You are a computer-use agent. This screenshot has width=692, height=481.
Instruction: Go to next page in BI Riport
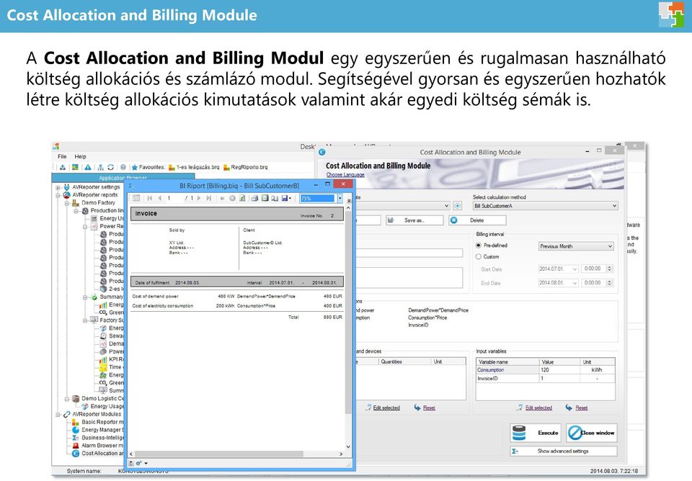(x=199, y=199)
